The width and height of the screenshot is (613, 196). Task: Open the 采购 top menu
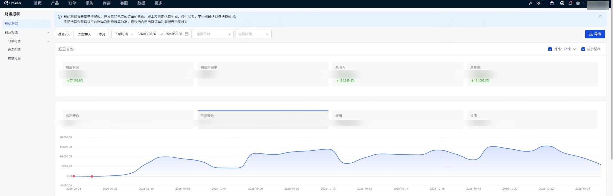89,3
